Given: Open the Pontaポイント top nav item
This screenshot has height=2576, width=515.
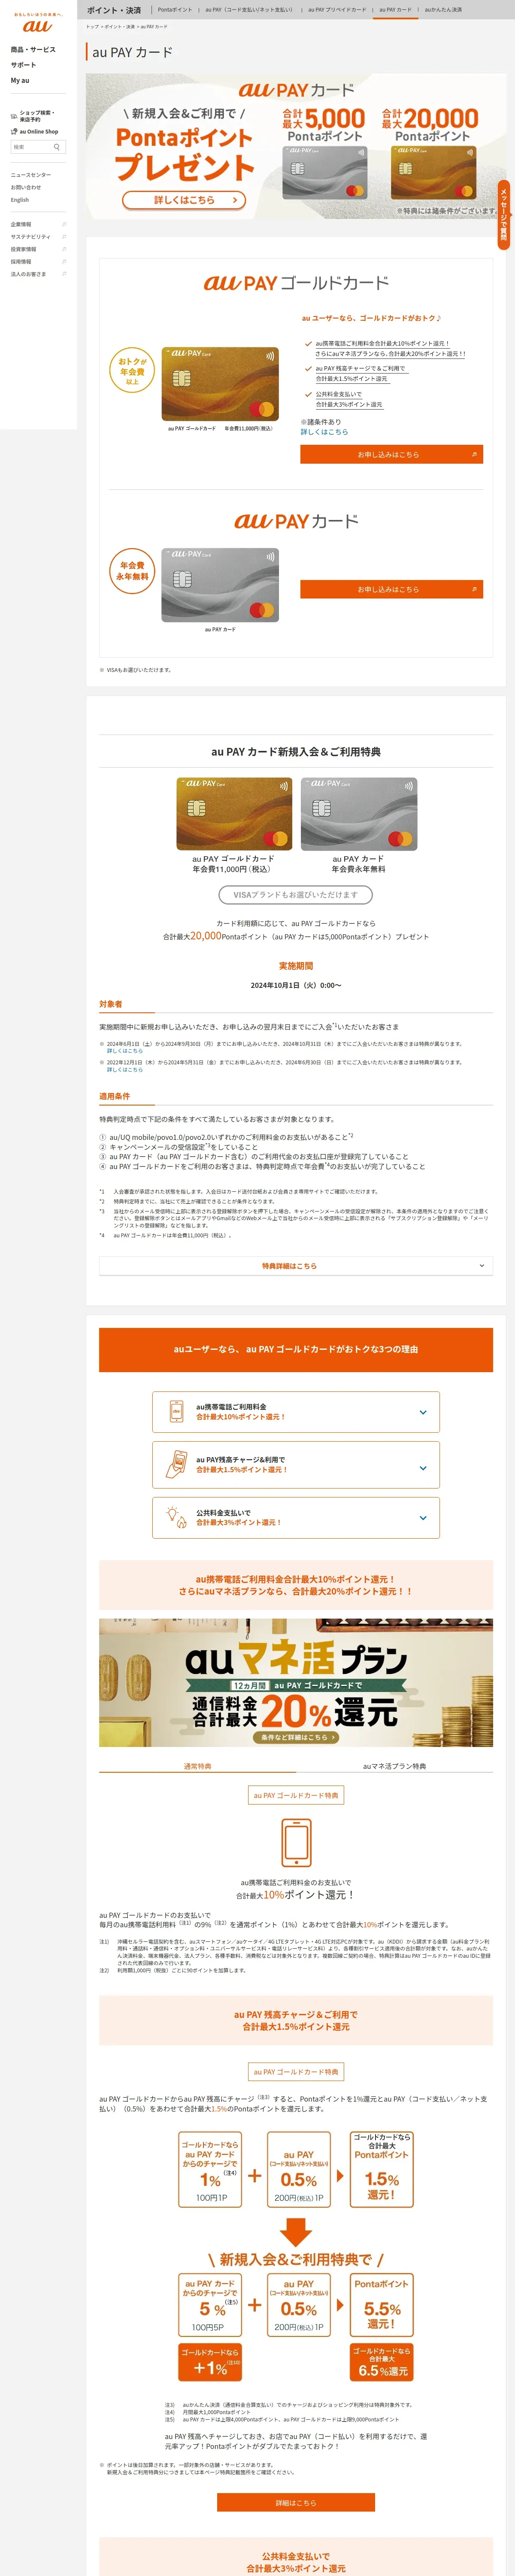Looking at the screenshot, I should (175, 10).
